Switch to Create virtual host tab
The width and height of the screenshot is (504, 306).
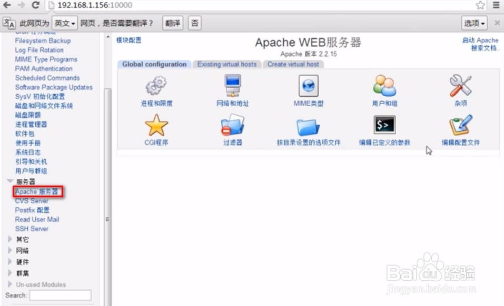[x=293, y=64]
